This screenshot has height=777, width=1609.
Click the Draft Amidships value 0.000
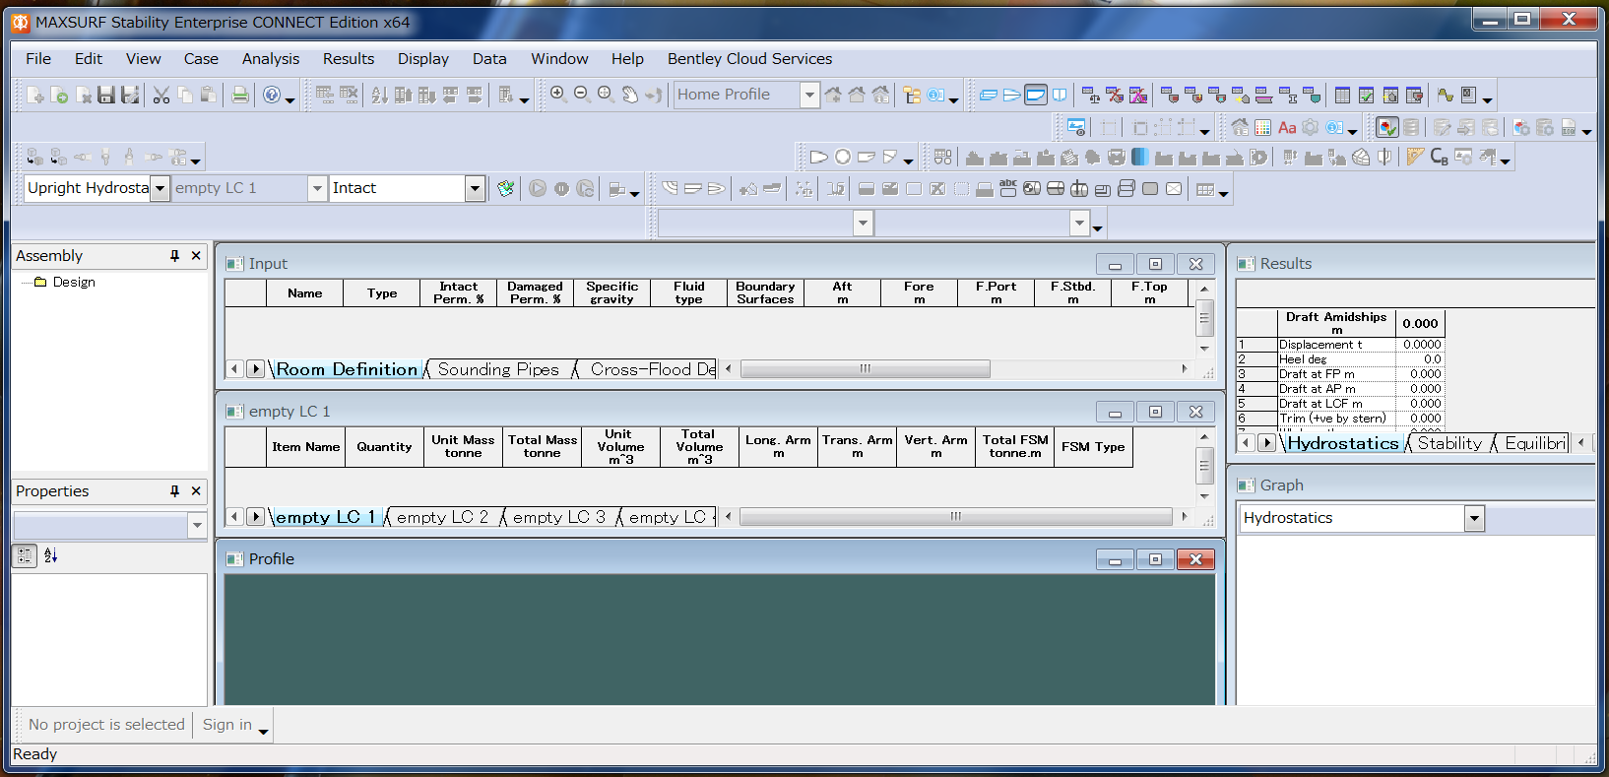click(1420, 323)
